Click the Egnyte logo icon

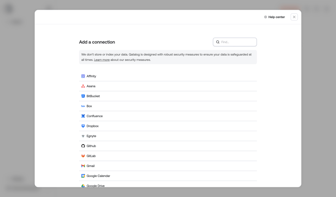(83, 136)
